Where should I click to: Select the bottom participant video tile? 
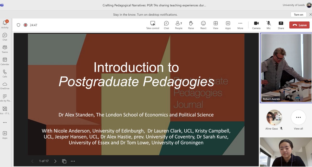(285, 152)
